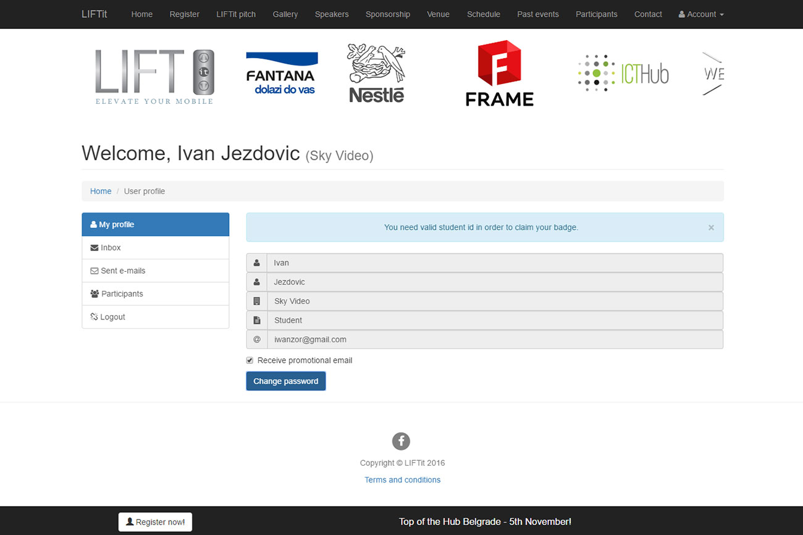Viewport: 803px width, 535px height.
Task: Click the Fantana sponsor logo
Action: (x=282, y=73)
